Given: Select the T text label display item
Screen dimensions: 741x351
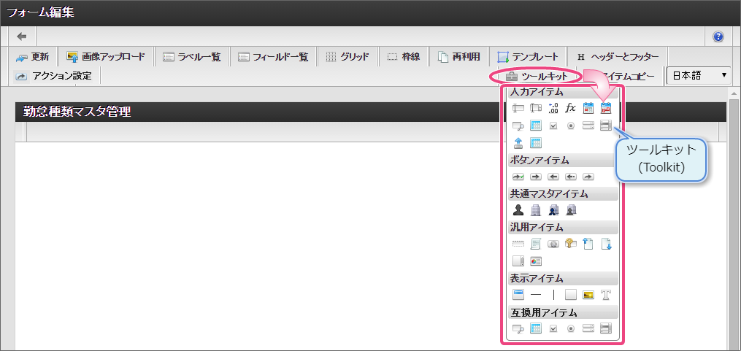Looking at the screenshot, I should [606, 296].
